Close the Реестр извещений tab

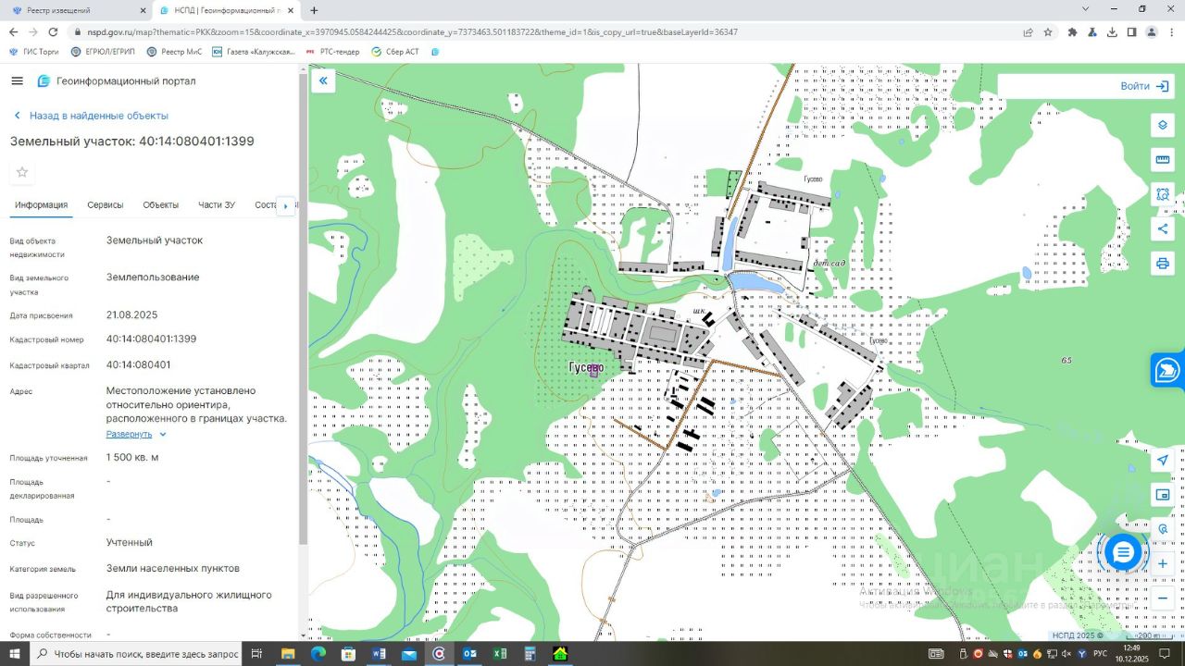143,10
